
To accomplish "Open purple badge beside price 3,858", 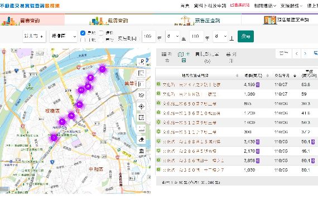I will (258, 161).
